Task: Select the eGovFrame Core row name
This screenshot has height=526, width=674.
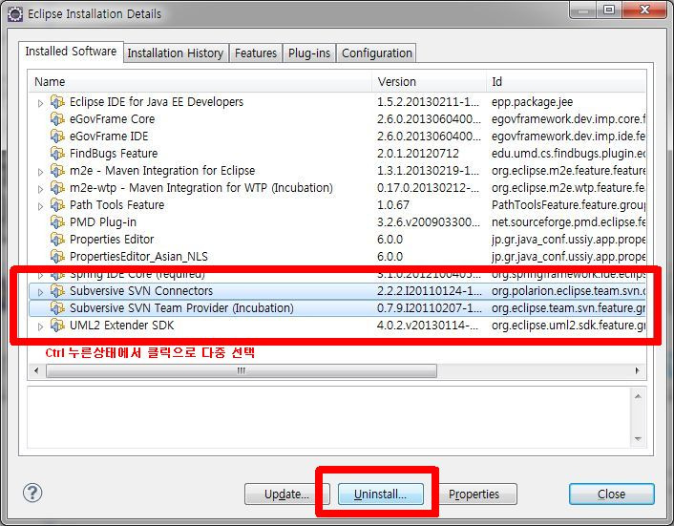Action: click(x=113, y=119)
